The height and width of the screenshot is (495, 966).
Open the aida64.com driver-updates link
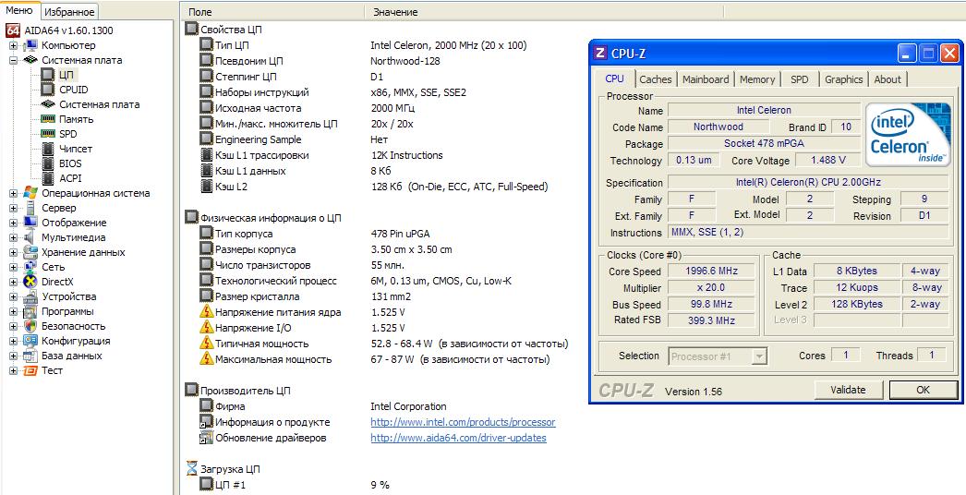[458, 438]
